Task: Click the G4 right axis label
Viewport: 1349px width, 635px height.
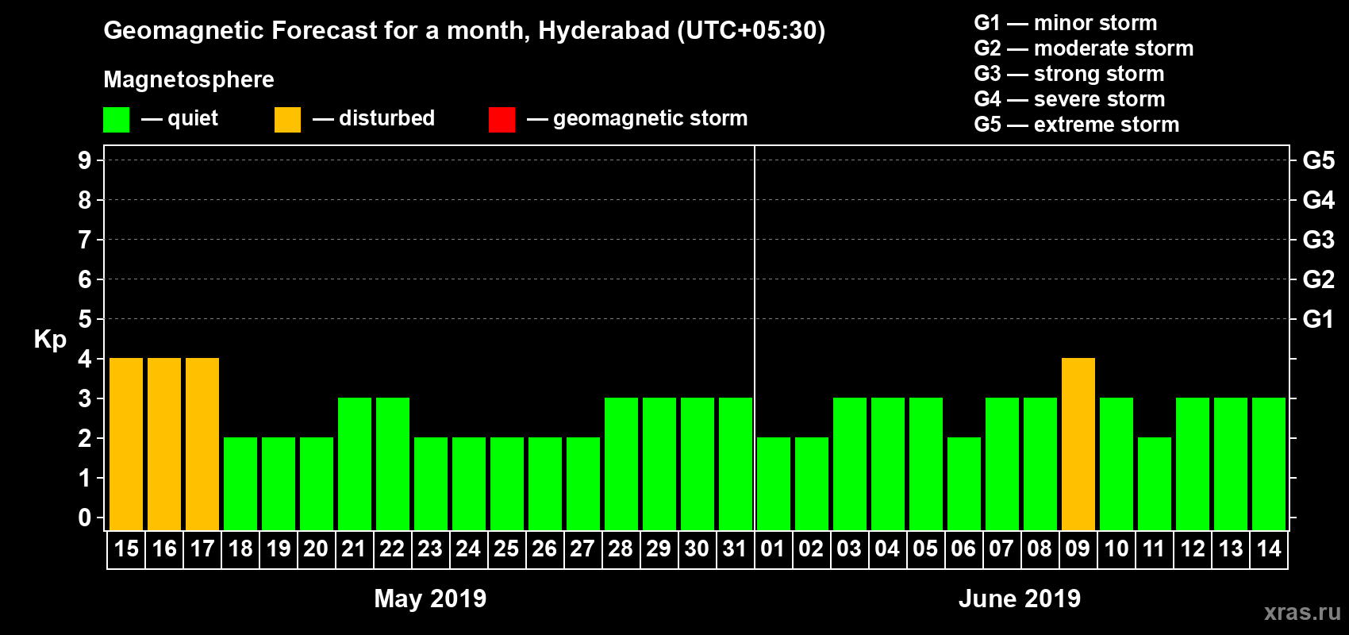Action: [x=1319, y=200]
